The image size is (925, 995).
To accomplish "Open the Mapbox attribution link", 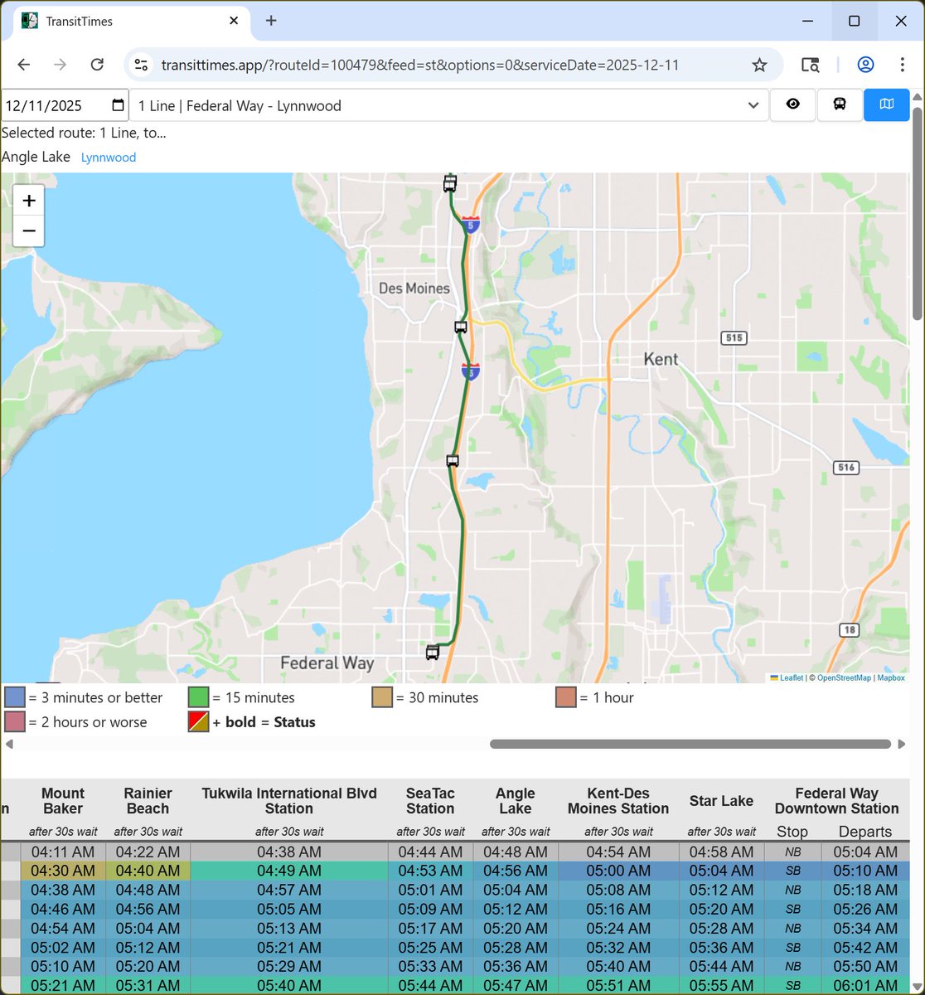I will click(891, 677).
